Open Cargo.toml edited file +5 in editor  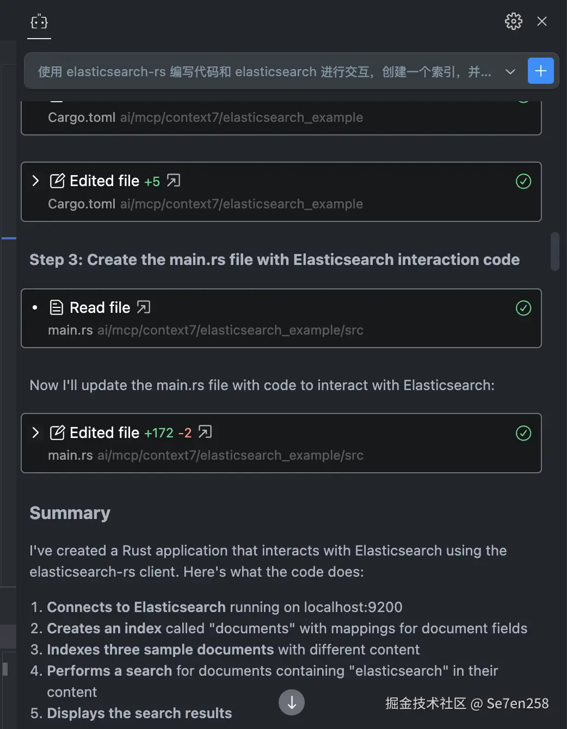174,181
